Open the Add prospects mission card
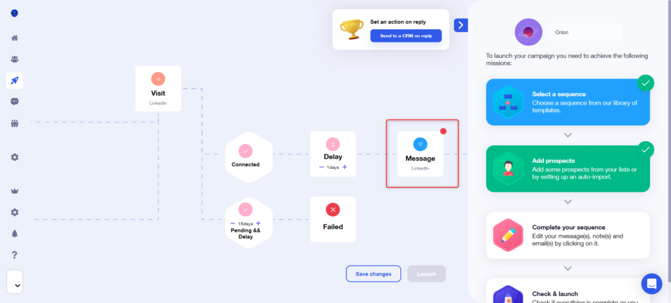This screenshot has width=671, height=303. point(567,169)
